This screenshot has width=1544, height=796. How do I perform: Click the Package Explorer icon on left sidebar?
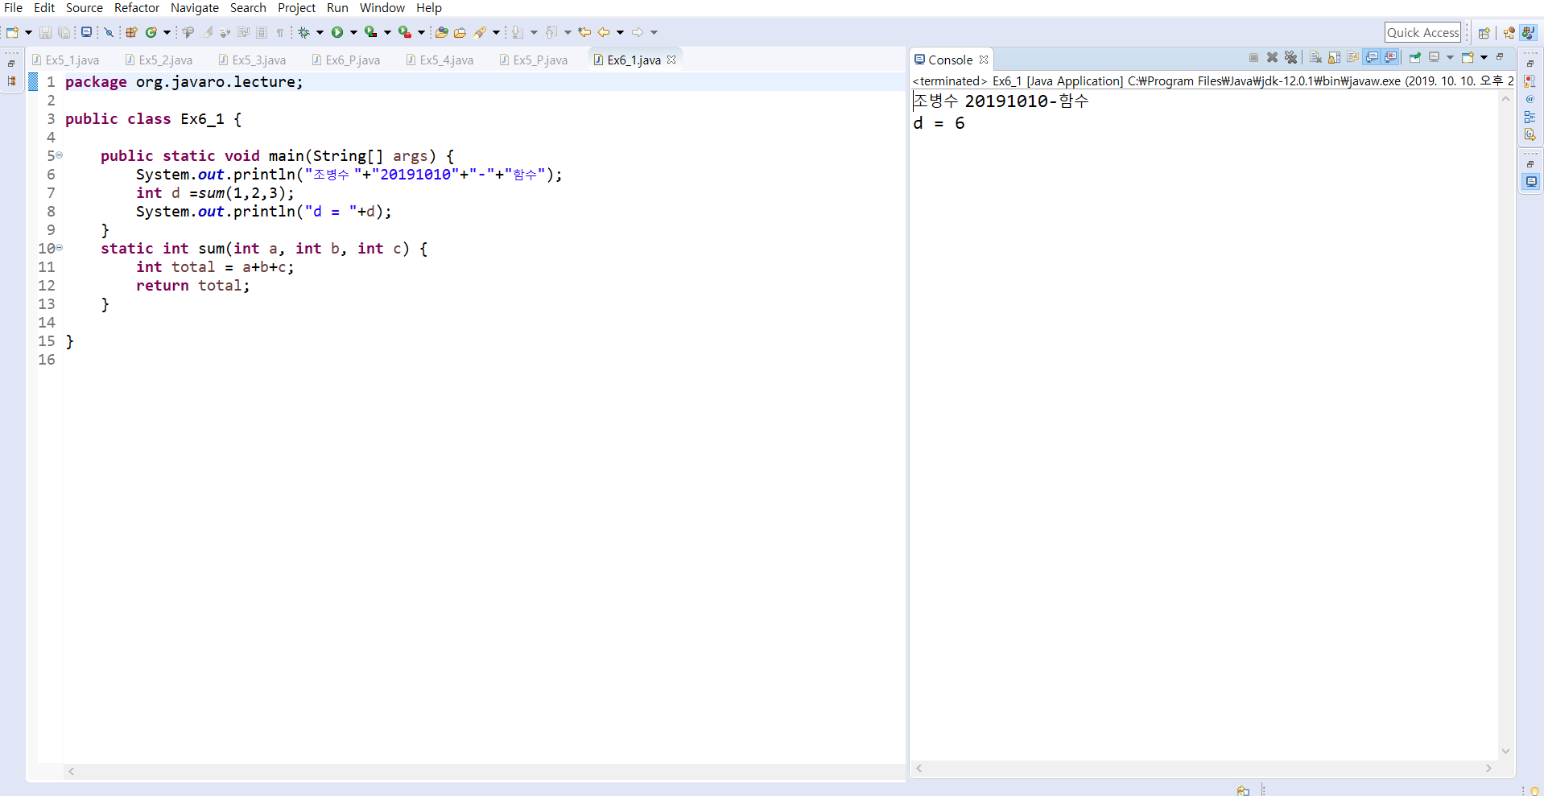coord(11,81)
